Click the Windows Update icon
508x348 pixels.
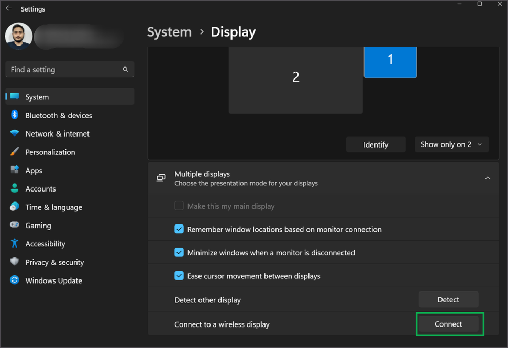pyautogui.click(x=14, y=280)
